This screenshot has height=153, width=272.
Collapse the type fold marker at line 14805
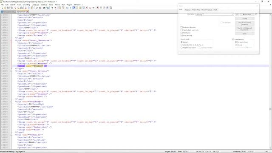[x=11, y=135]
